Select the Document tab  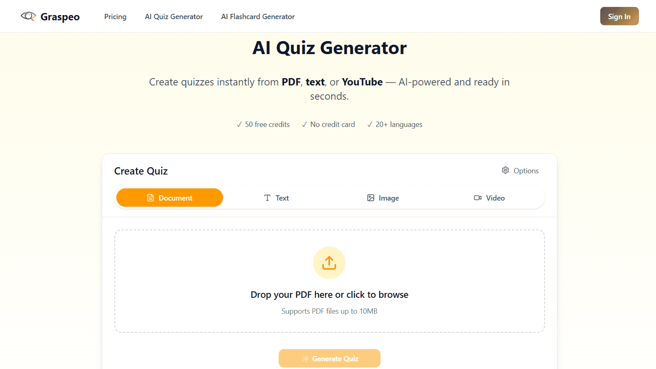[x=170, y=198]
